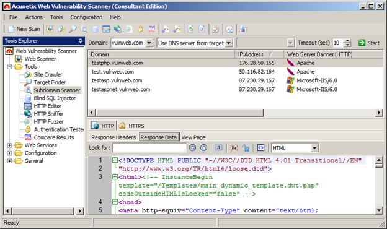The width and height of the screenshot is (387, 229).
Task: Collapse the Tools folder in tree
Action: 9,67
